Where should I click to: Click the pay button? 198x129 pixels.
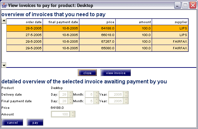tap(35, 122)
